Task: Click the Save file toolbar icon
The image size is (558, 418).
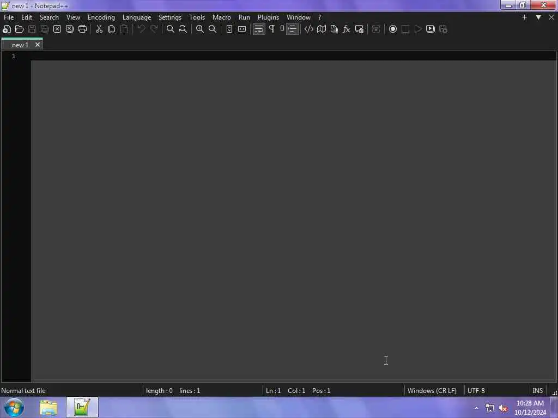Action: pyautogui.click(x=32, y=29)
